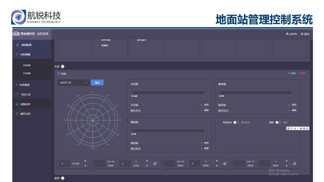Select the 天伺 radio button
324x182 pixels.
coord(59,74)
